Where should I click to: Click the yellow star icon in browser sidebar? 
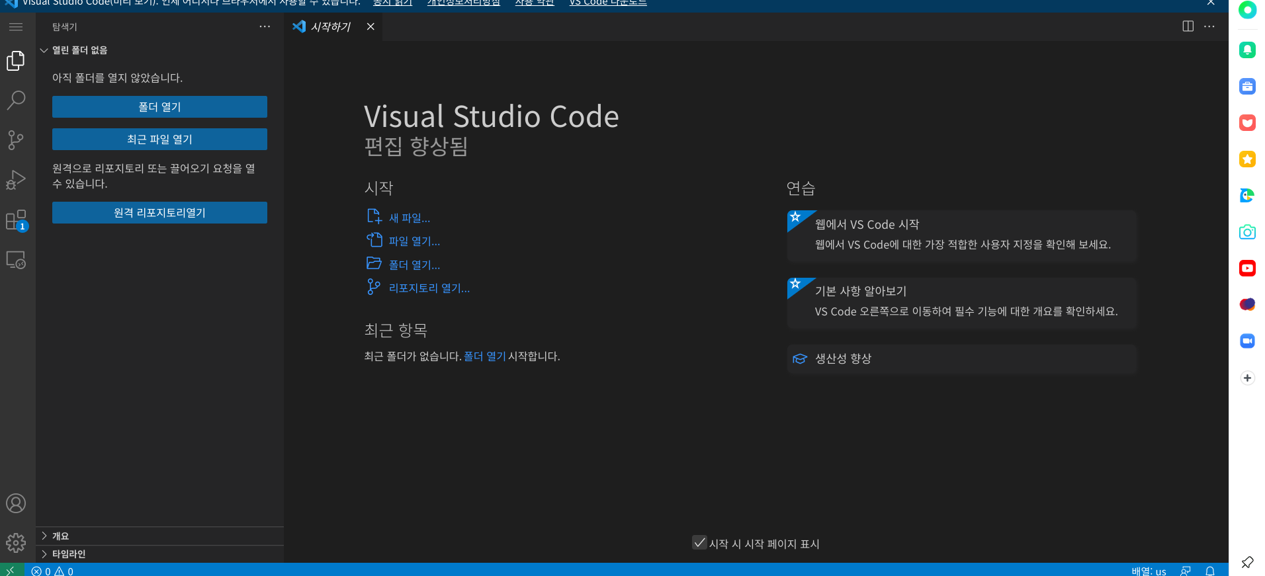pyautogui.click(x=1247, y=159)
